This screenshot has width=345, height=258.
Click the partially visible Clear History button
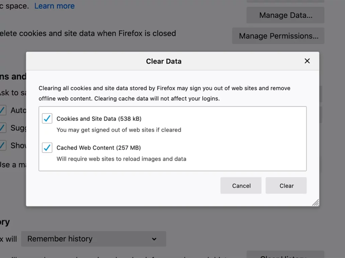click(285, 255)
